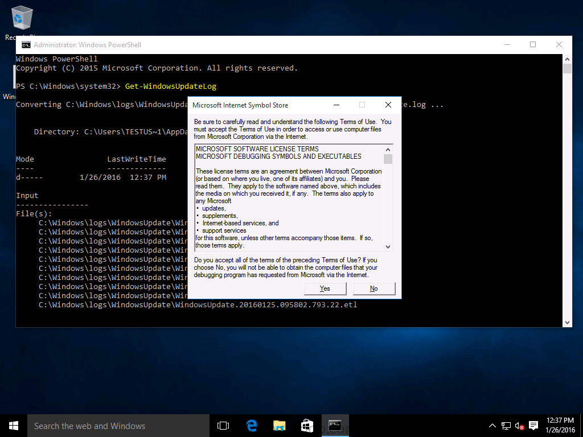The height and width of the screenshot is (437, 583).
Task: Minimize the Windows PowerShell window
Action: tap(507, 44)
